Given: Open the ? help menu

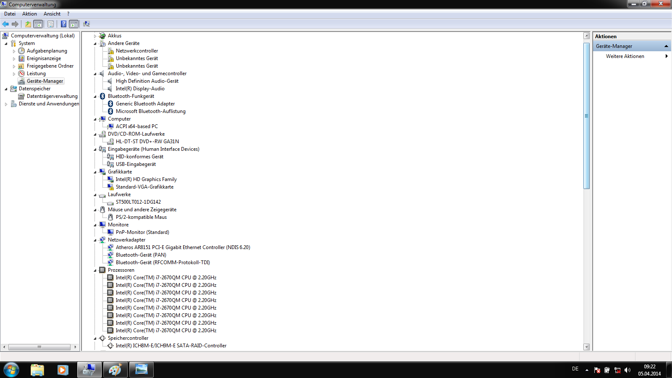Looking at the screenshot, I should click(68, 14).
